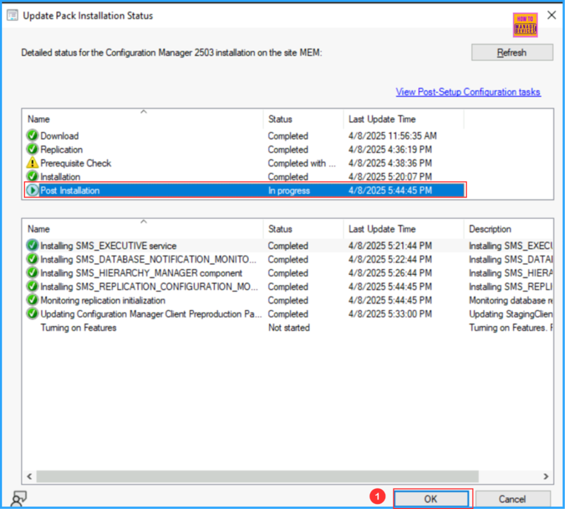Image resolution: width=565 pixels, height=509 pixels.
Task: Click the 'Not started' status cell
Action: 289,328
